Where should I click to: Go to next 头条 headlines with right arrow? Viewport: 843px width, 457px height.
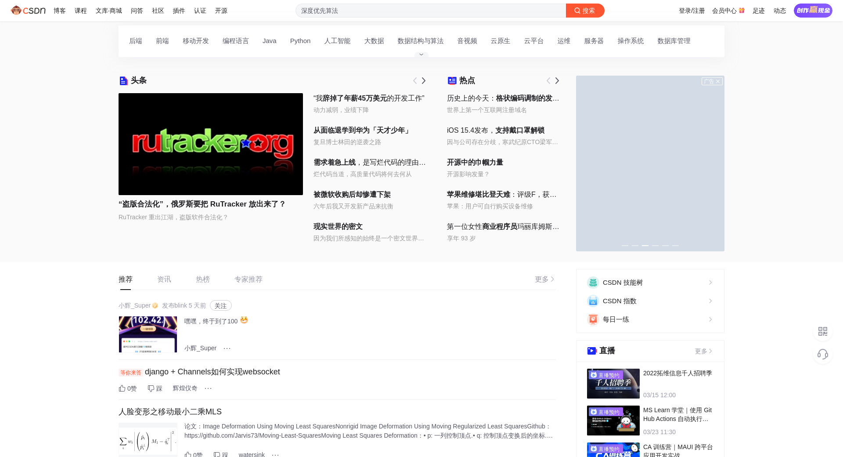(x=424, y=81)
